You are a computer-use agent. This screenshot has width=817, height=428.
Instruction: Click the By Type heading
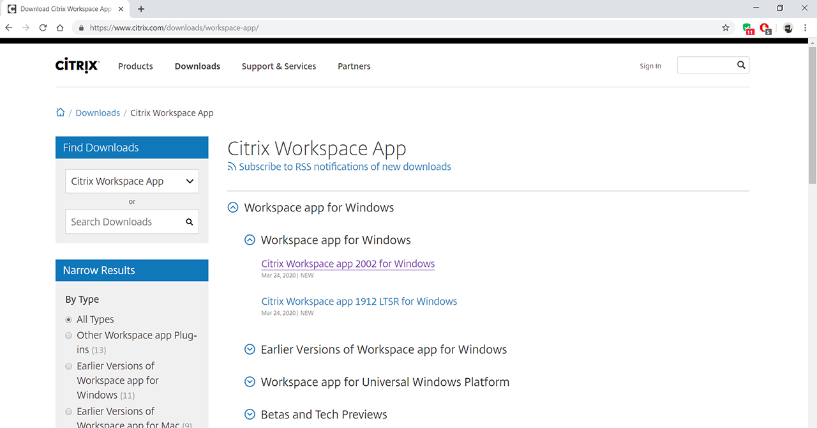82,299
